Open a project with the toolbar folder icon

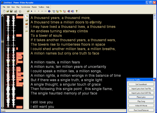(8, 11)
